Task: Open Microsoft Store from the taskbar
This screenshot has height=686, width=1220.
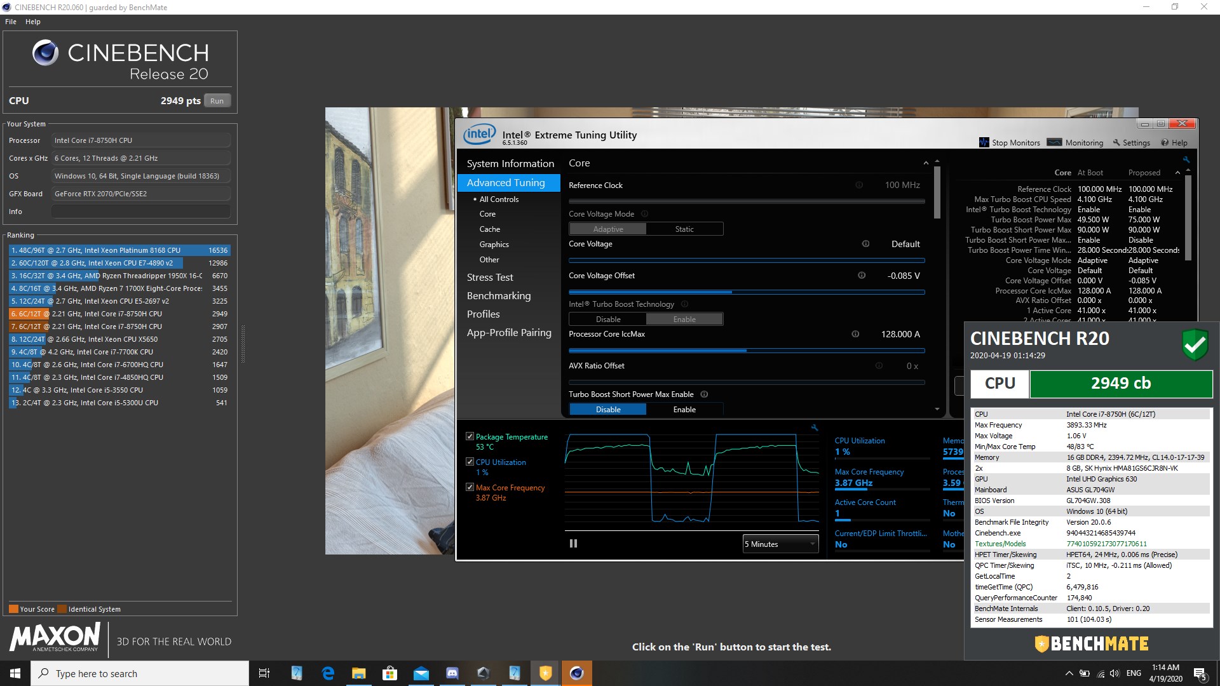Action: coord(390,673)
